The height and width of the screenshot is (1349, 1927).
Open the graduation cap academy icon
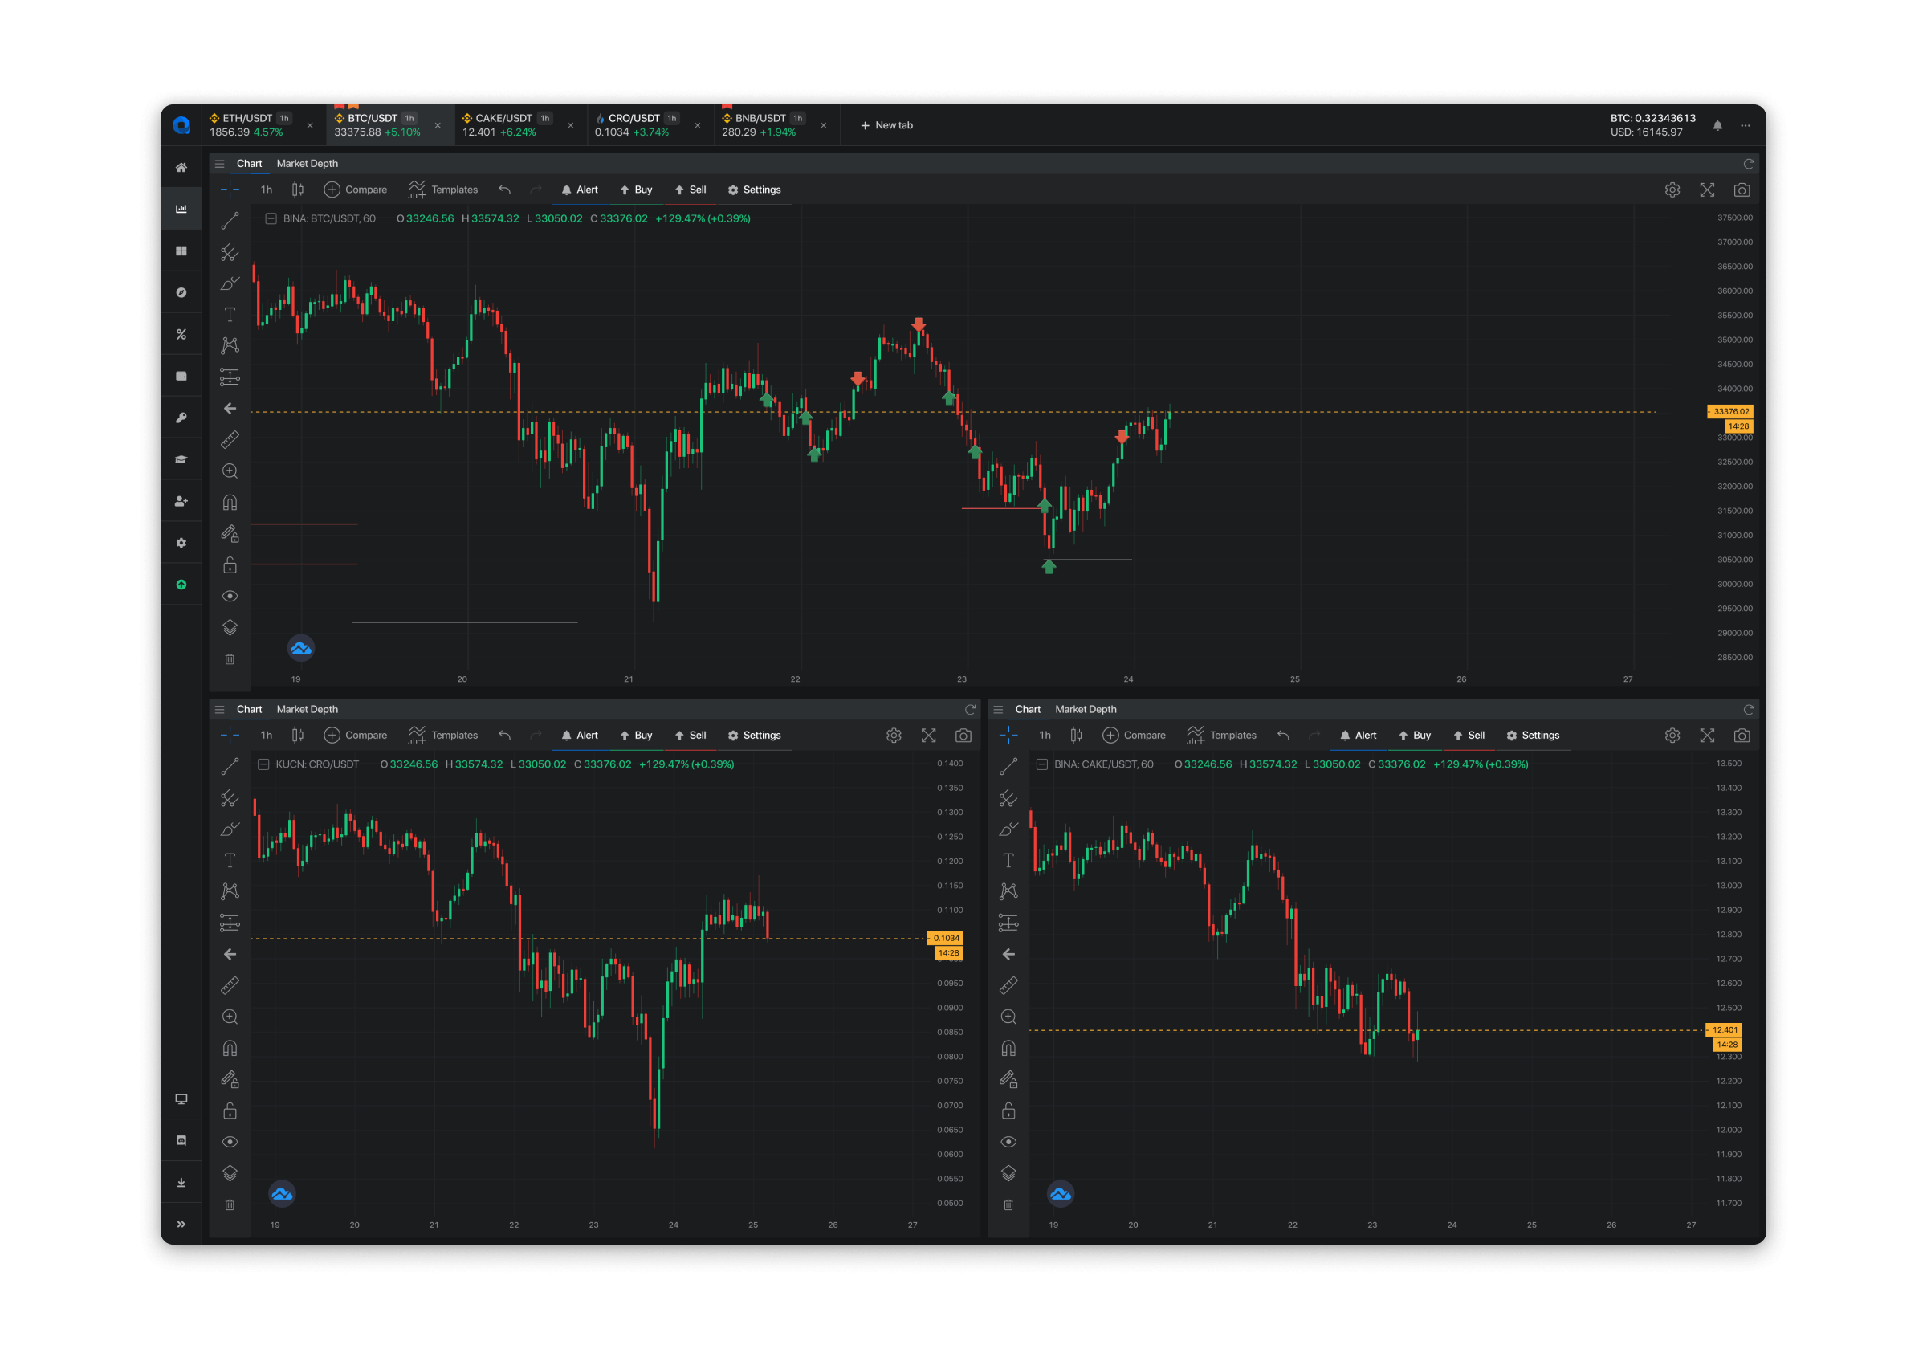(x=181, y=459)
